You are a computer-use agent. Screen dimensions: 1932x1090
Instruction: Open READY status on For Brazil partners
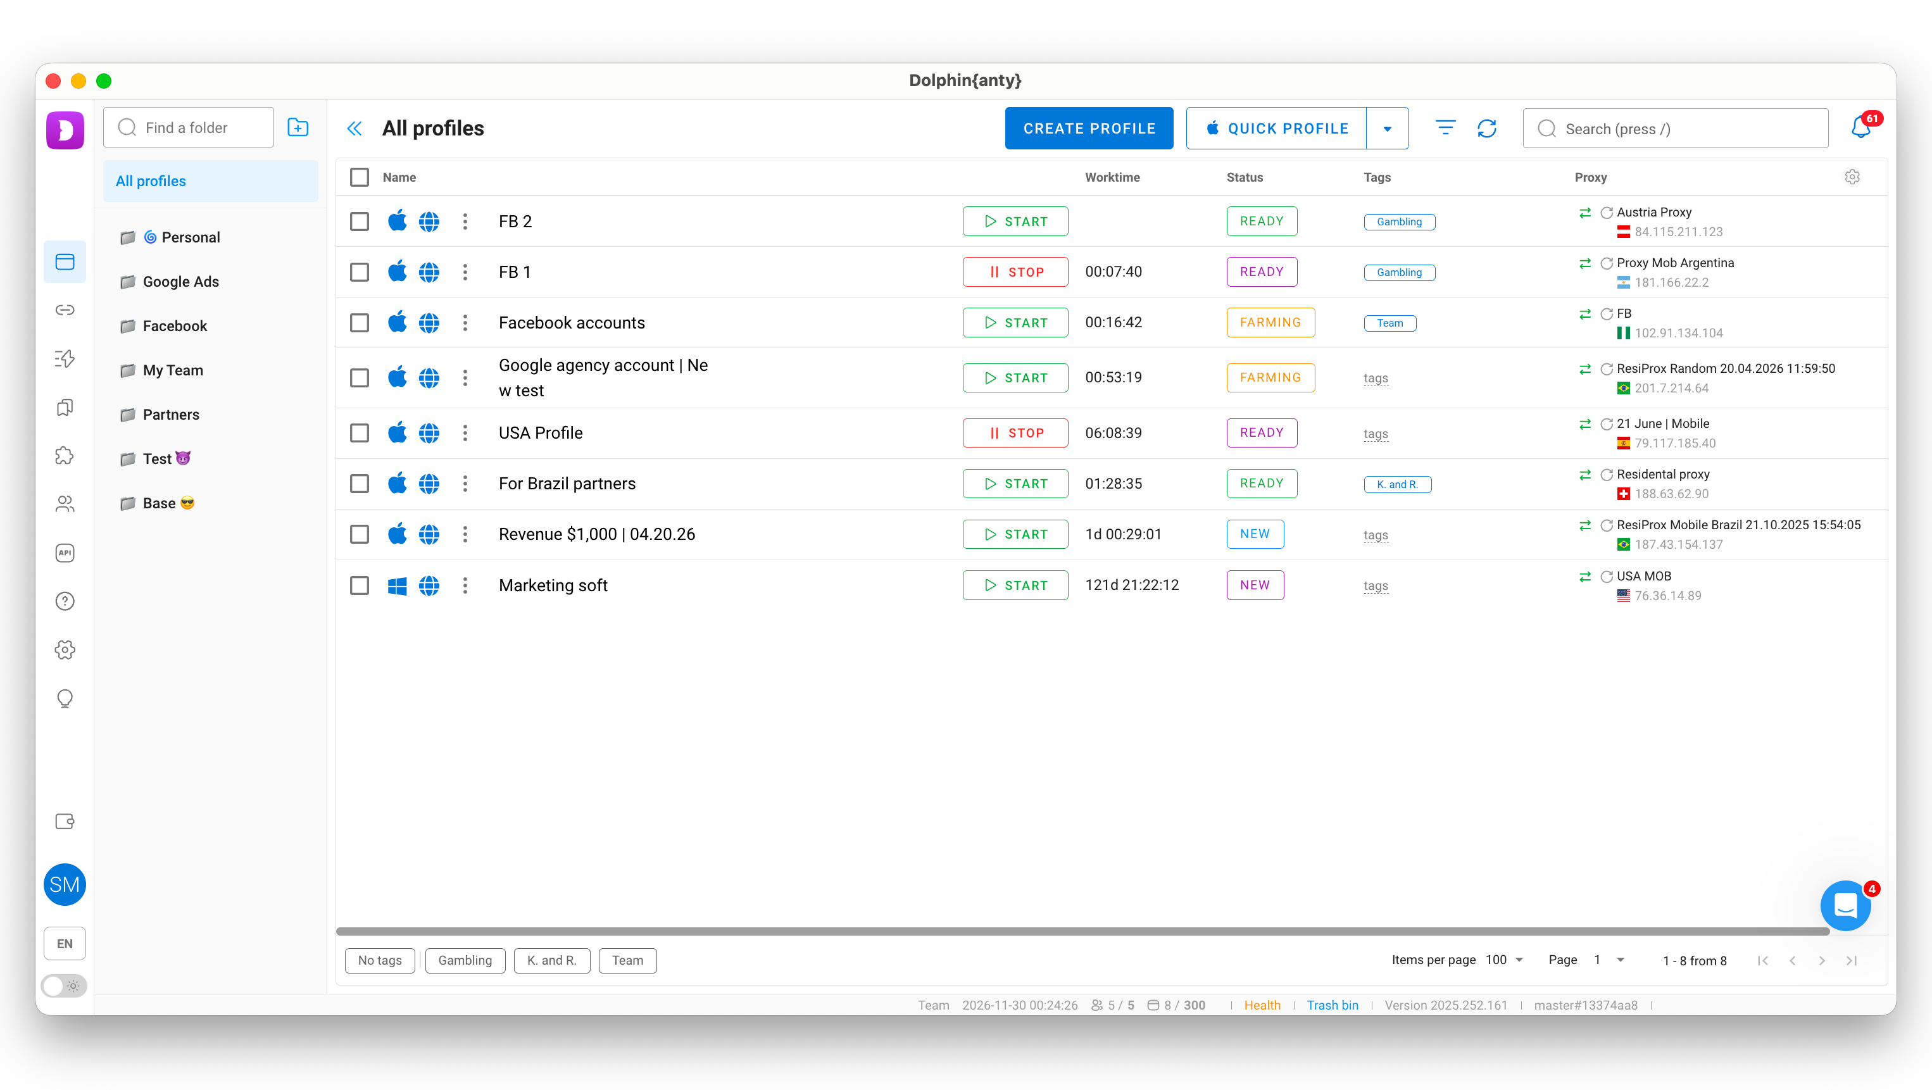[1262, 484]
